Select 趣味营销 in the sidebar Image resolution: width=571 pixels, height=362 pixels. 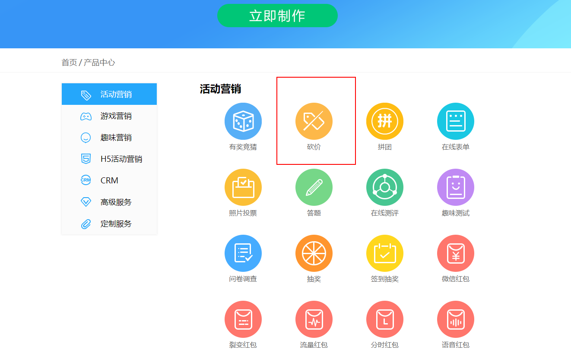coord(109,137)
